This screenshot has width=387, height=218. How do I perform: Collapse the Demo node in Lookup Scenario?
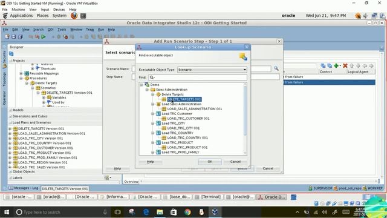(x=141, y=85)
